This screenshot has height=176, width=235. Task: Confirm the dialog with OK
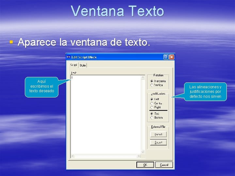(x=145, y=165)
